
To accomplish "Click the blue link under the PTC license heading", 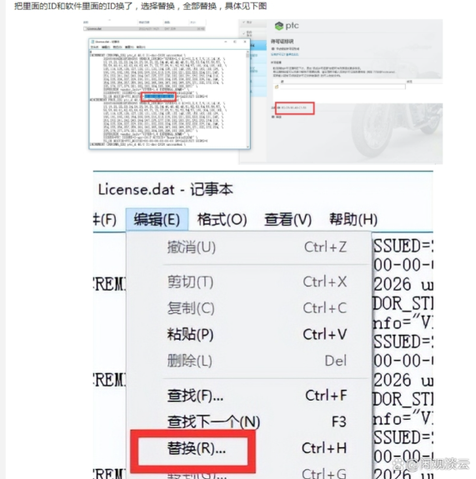I will tap(284, 54).
